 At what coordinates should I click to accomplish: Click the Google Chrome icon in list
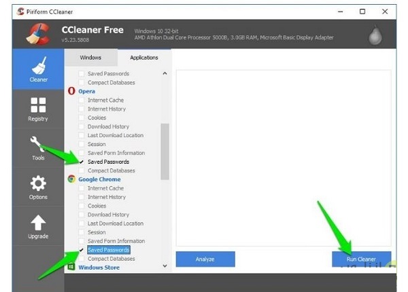pos(72,179)
